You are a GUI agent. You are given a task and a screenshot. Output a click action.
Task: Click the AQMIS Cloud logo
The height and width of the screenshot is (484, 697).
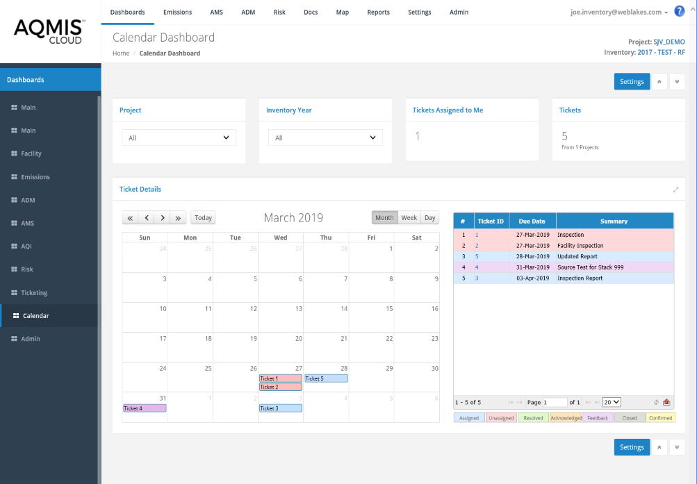tap(49, 31)
